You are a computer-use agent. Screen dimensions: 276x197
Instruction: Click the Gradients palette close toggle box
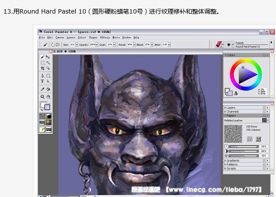point(264,161)
